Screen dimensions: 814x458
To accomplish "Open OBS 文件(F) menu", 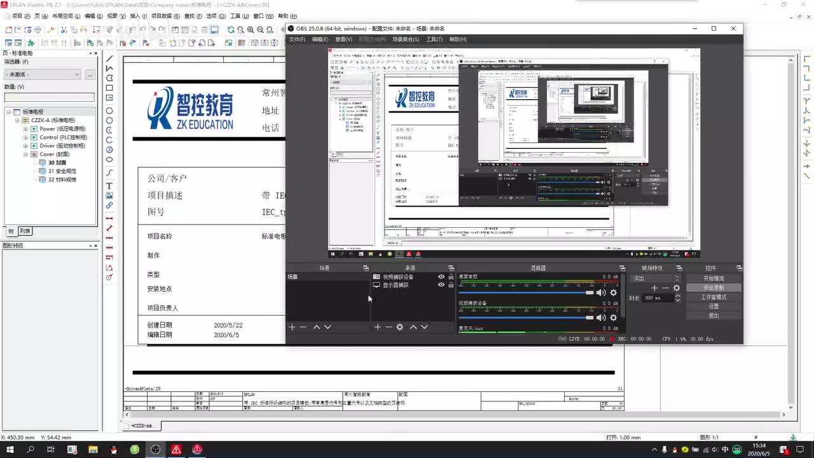I will [297, 39].
